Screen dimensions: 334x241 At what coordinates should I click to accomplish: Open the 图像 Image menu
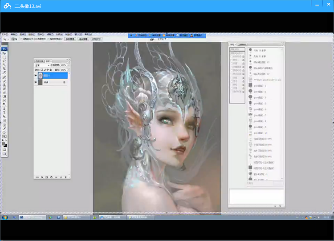(23, 34)
